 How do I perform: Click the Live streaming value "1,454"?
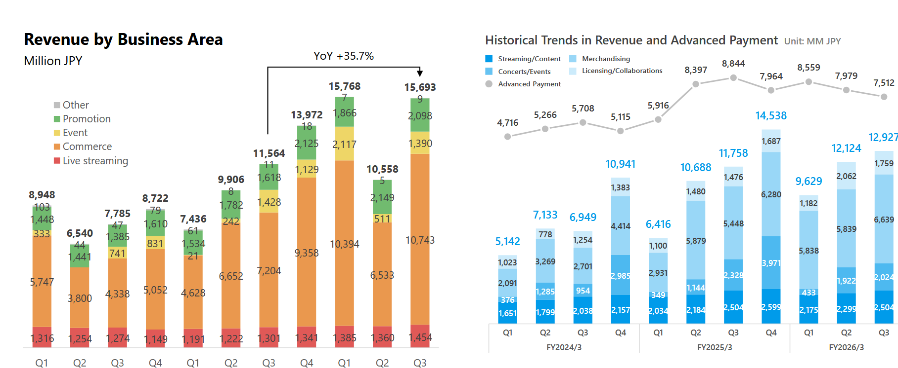(420, 337)
